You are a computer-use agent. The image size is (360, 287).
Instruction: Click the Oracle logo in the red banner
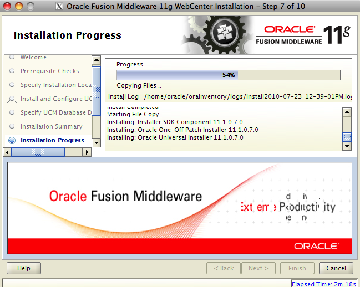point(316,245)
